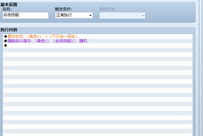Viewport: 203px width, 136px height.
Task: Click the 触发条件 label
Action: click(x=63, y=9)
